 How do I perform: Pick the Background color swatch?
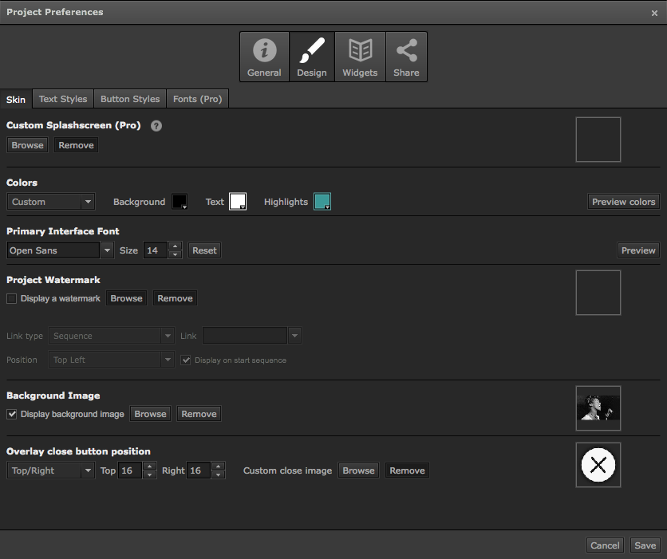(x=180, y=202)
